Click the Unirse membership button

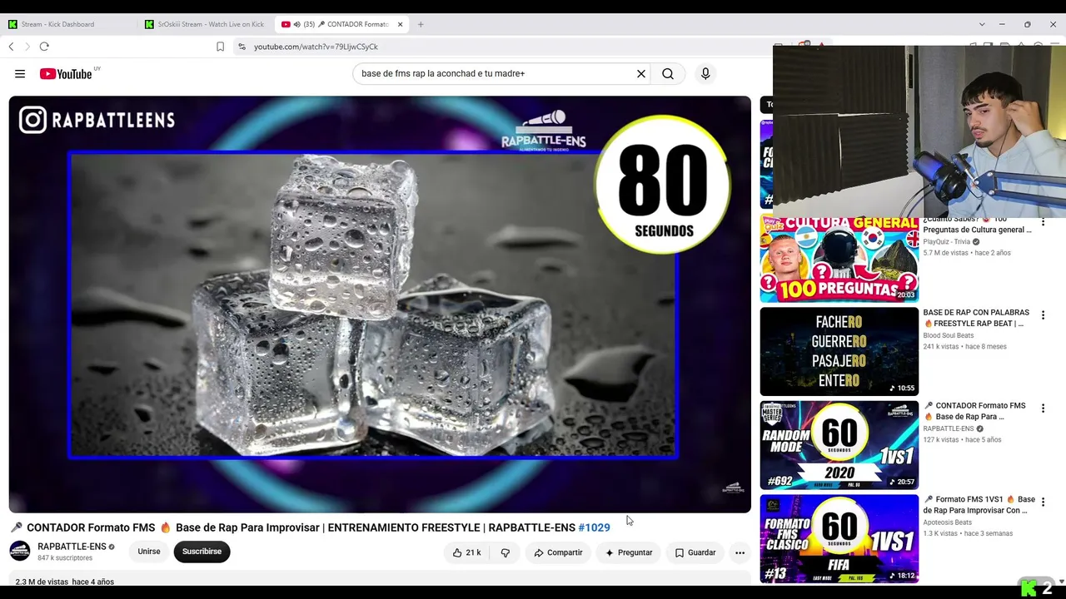pyautogui.click(x=149, y=552)
